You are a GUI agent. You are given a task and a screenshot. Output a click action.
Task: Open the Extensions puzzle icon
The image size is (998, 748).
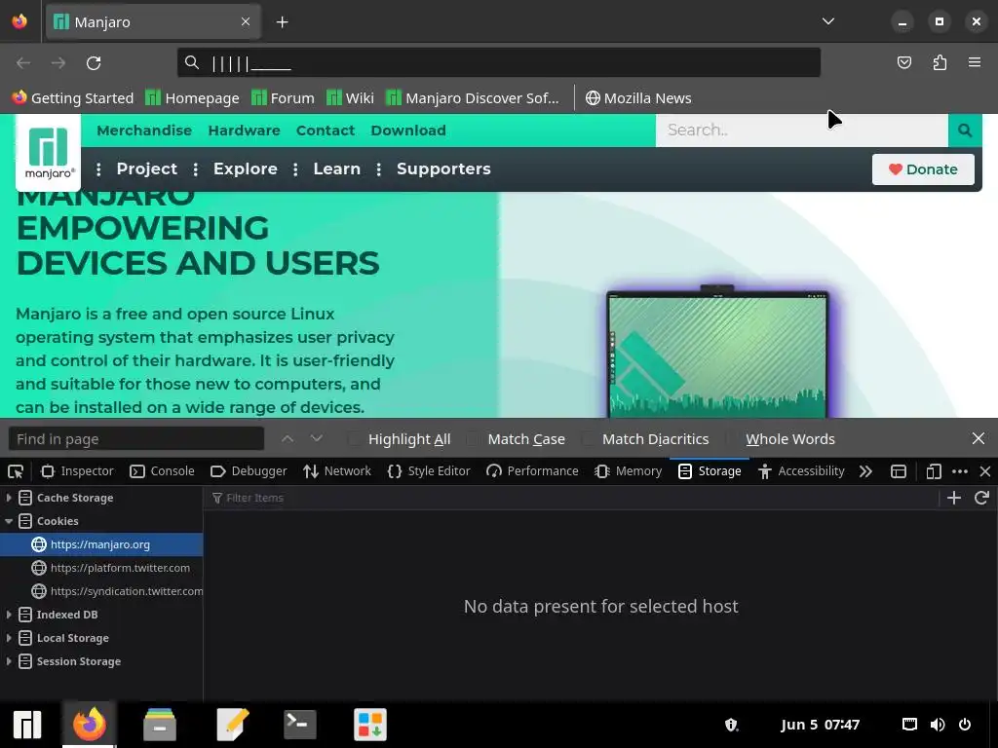pyautogui.click(x=940, y=62)
